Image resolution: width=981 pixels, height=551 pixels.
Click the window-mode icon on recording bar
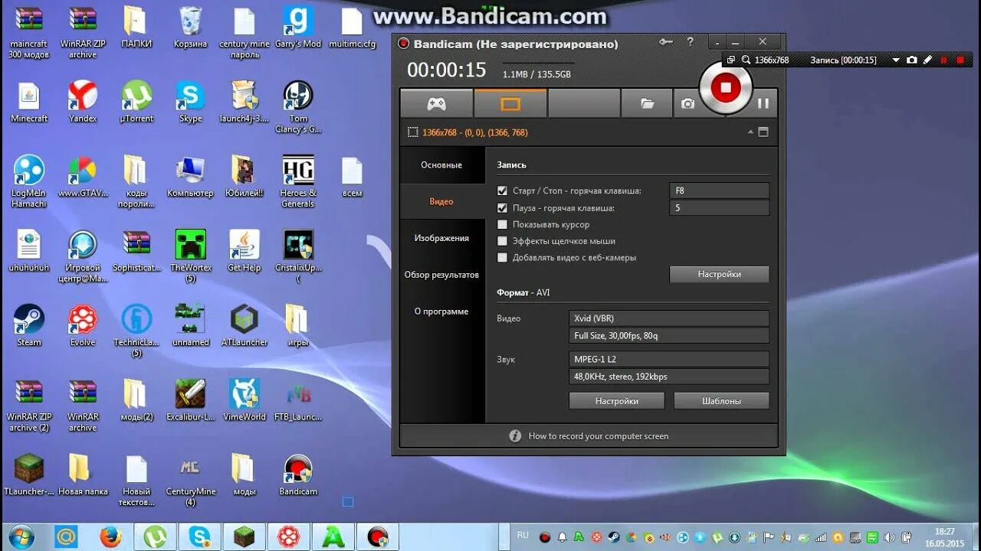tap(730, 60)
